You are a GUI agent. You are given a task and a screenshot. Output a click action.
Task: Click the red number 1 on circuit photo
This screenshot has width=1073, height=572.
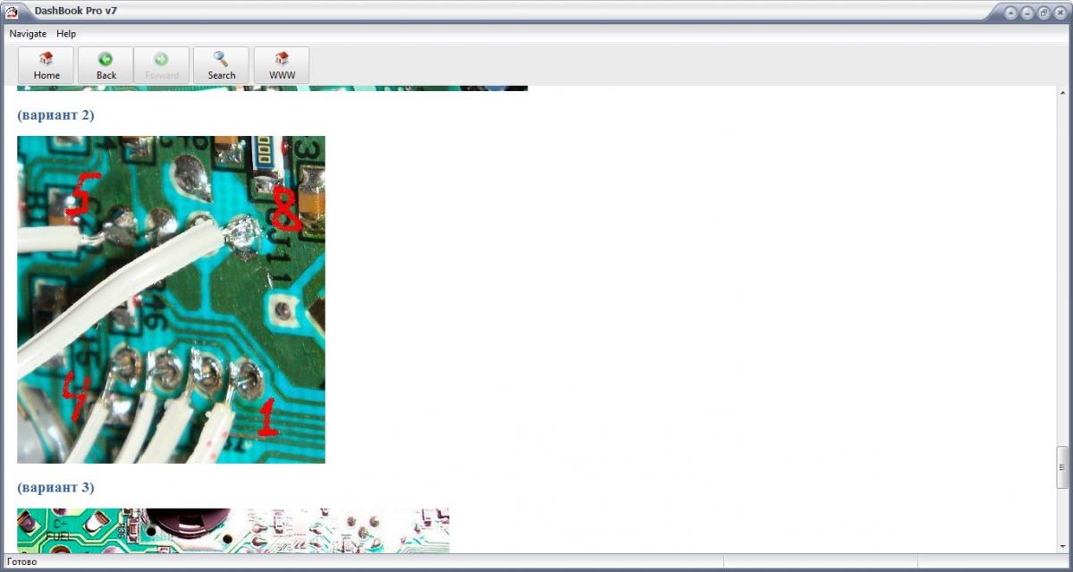(x=266, y=418)
